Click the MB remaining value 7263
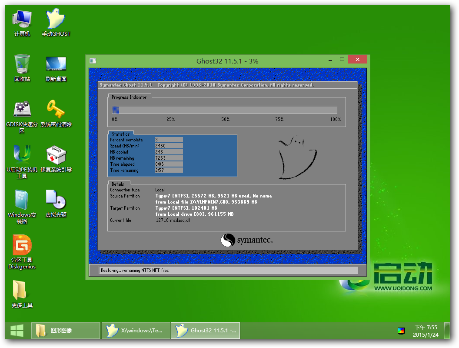459x348 pixels. 169,158
